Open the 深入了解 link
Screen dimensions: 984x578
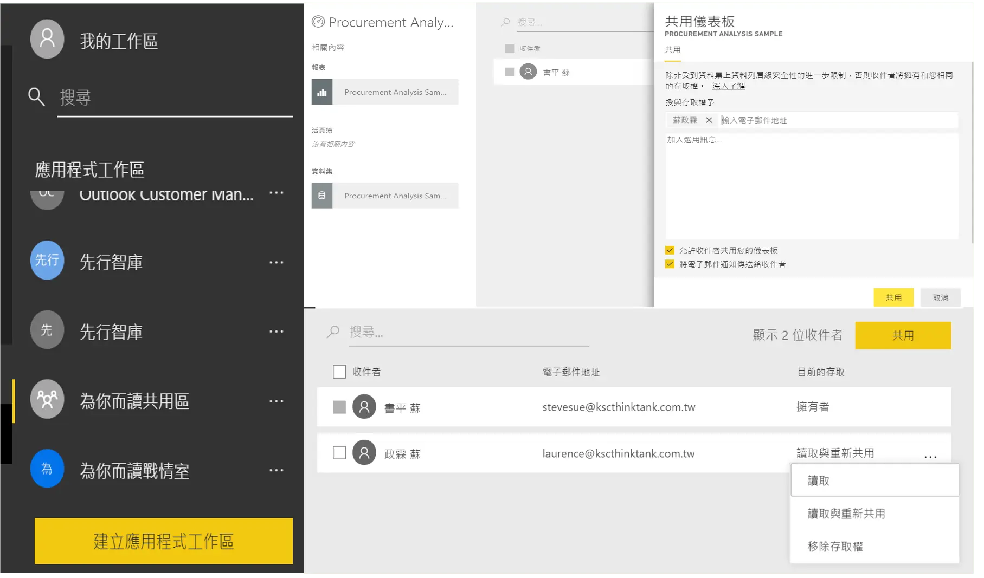point(730,87)
